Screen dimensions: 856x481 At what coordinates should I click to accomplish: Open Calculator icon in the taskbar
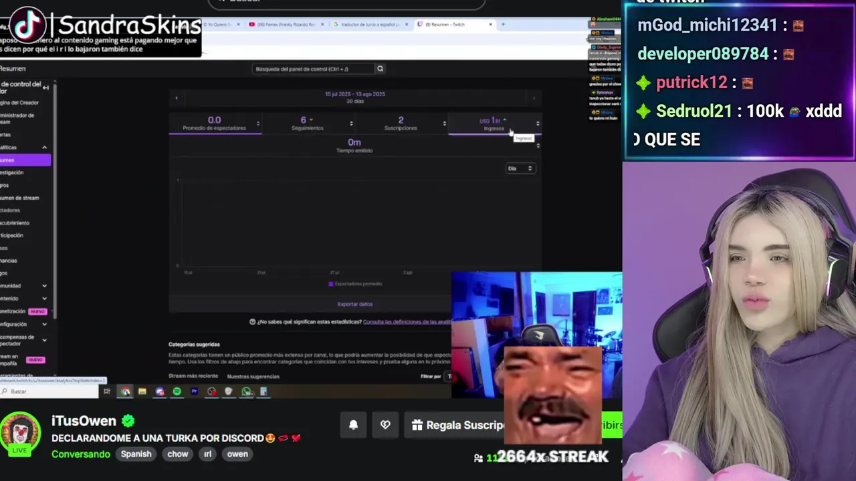(263, 391)
